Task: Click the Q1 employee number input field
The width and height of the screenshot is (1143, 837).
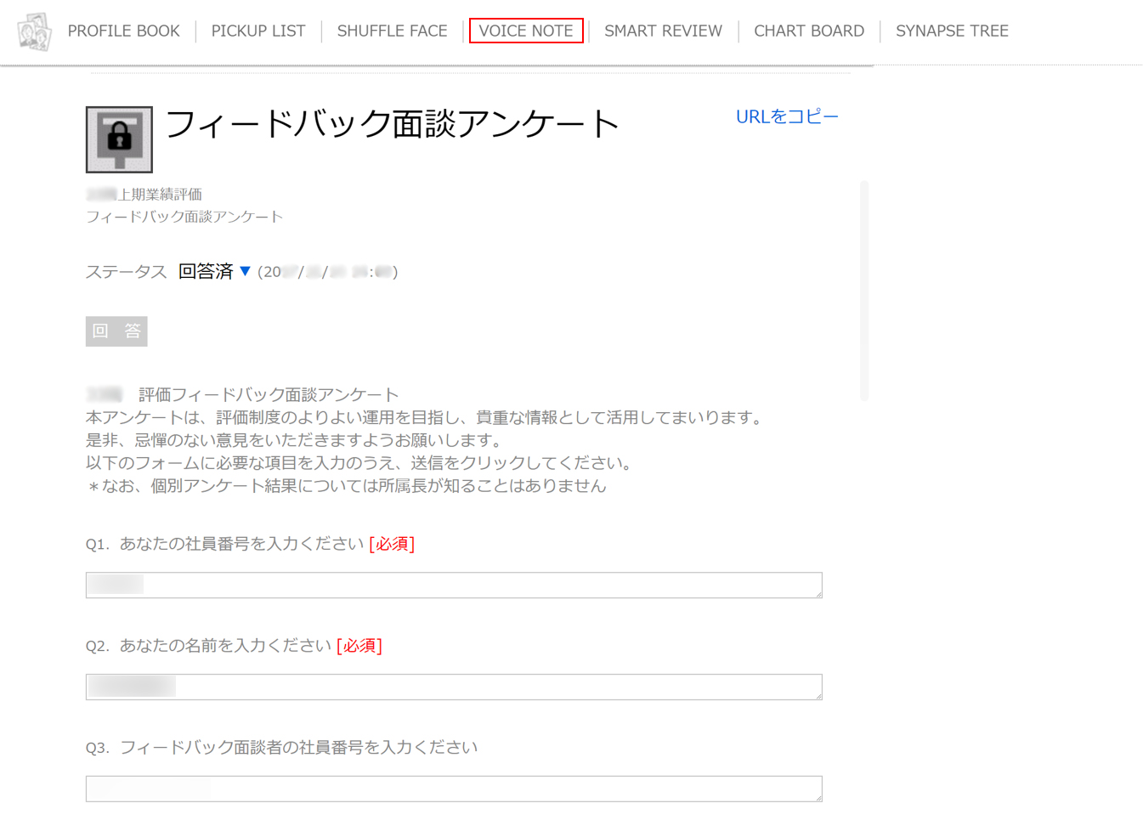Action: tap(454, 585)
